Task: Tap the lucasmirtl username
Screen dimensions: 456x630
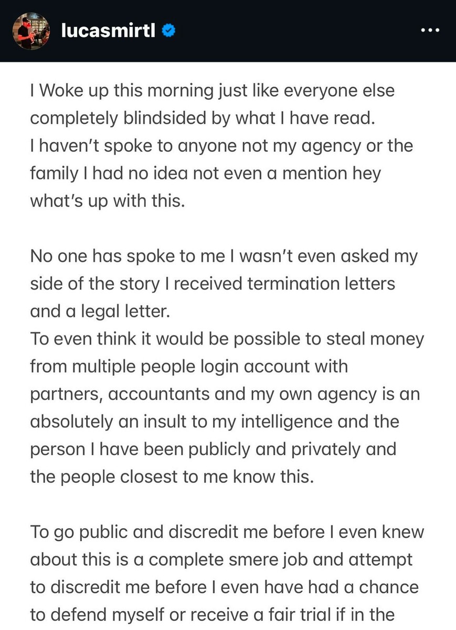Action: [108, 31]
